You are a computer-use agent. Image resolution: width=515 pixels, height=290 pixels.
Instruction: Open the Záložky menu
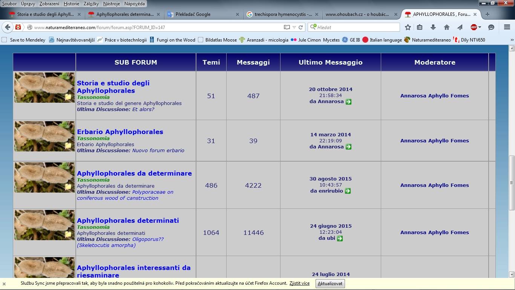(x=90, y=4)
